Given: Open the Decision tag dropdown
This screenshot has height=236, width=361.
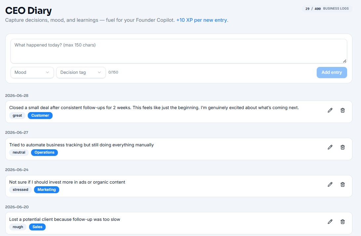Looking at the screenshot, I should tap(81, 72).
